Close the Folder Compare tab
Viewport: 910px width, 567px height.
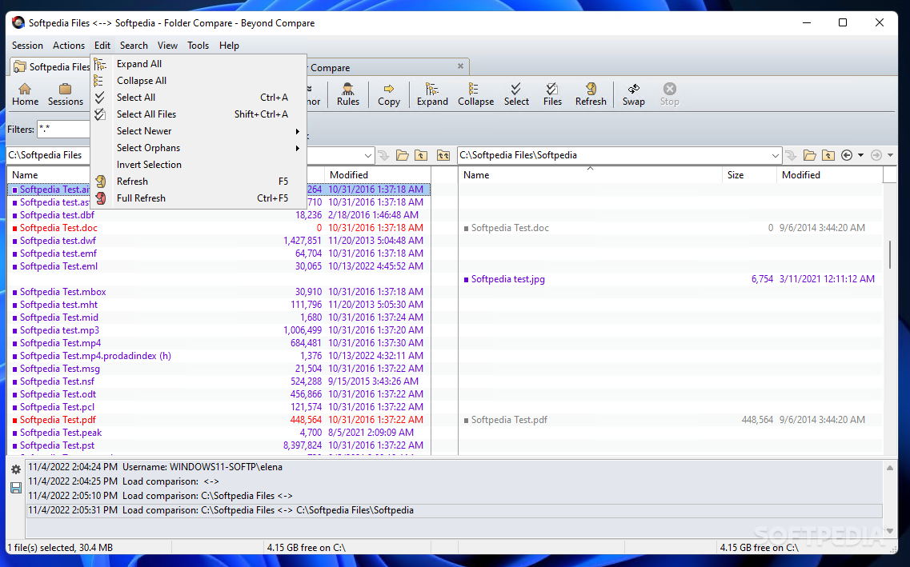click(460, 66)
